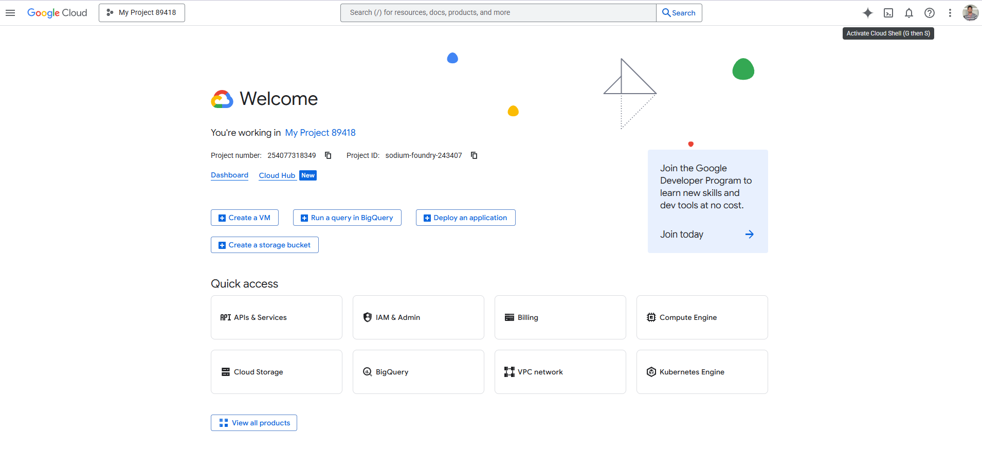Open the Gemini AI assistant
The image size is (982, 467).
tap(867, 12)
